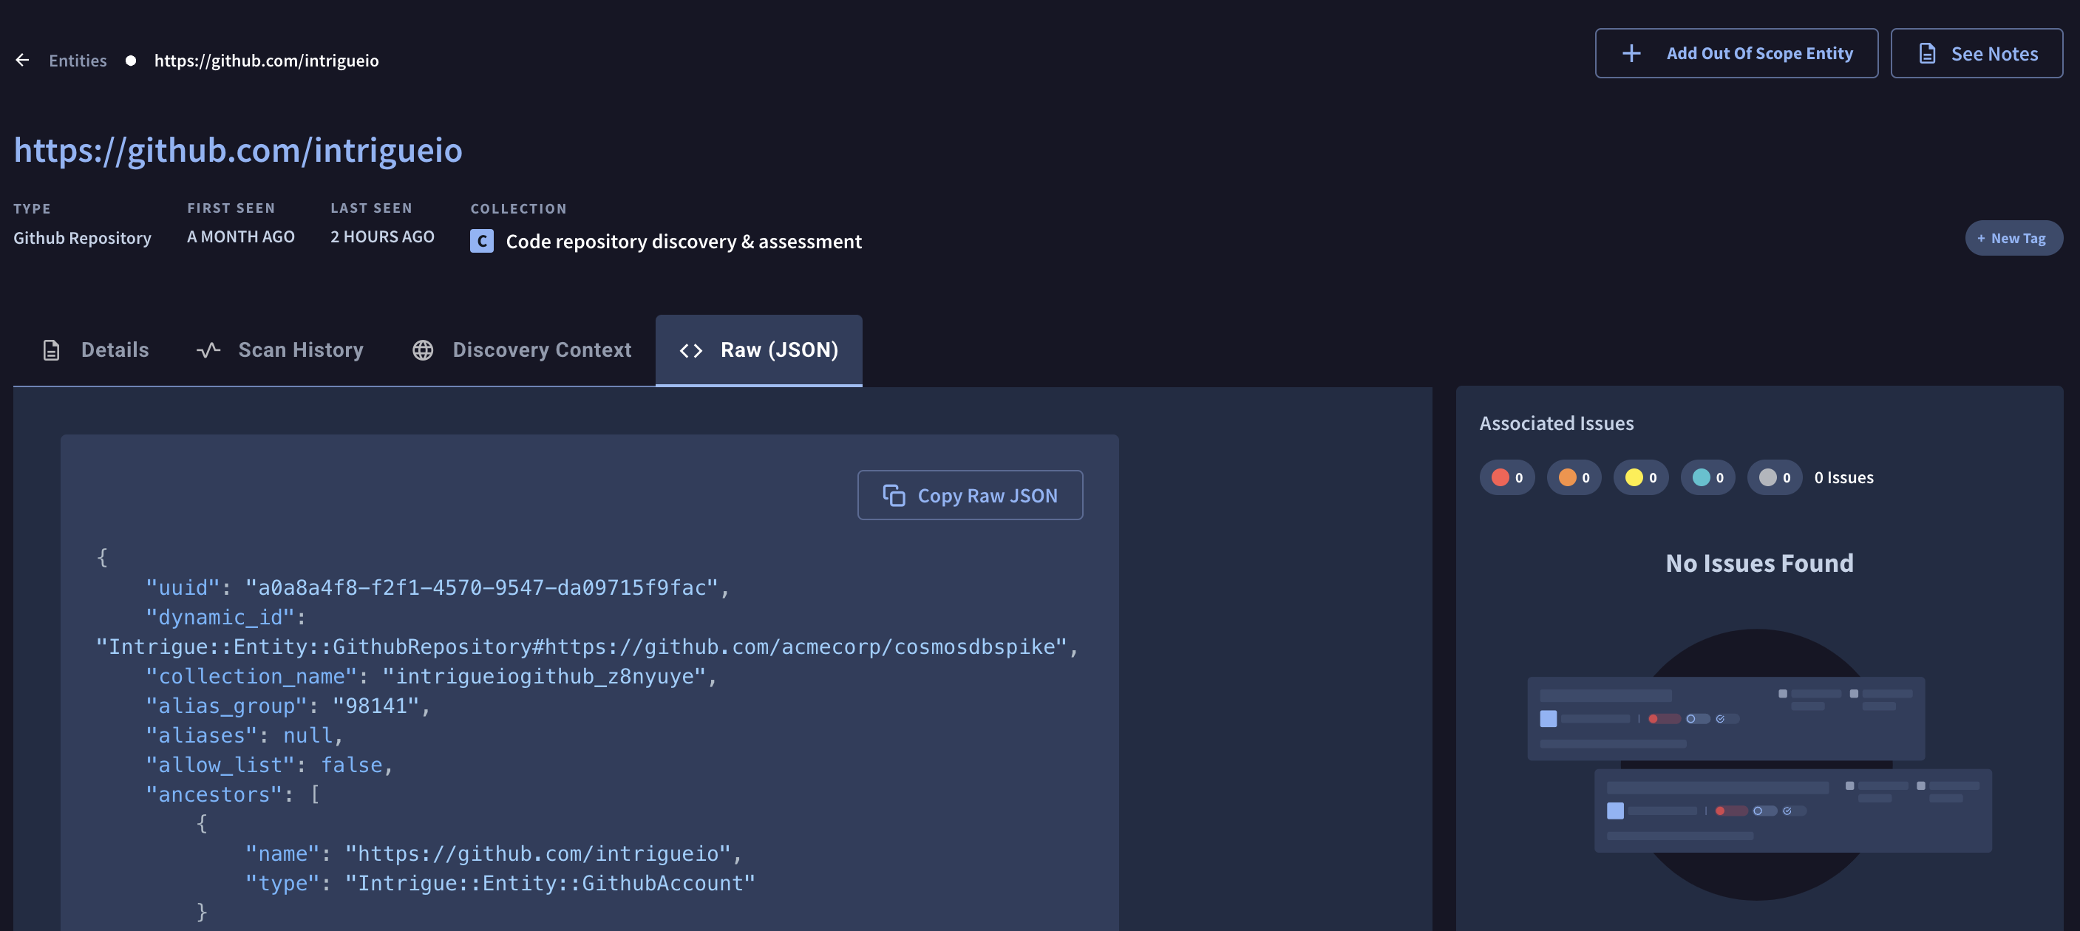
Task: Click the notes document icon
Action: point(1928,53)
